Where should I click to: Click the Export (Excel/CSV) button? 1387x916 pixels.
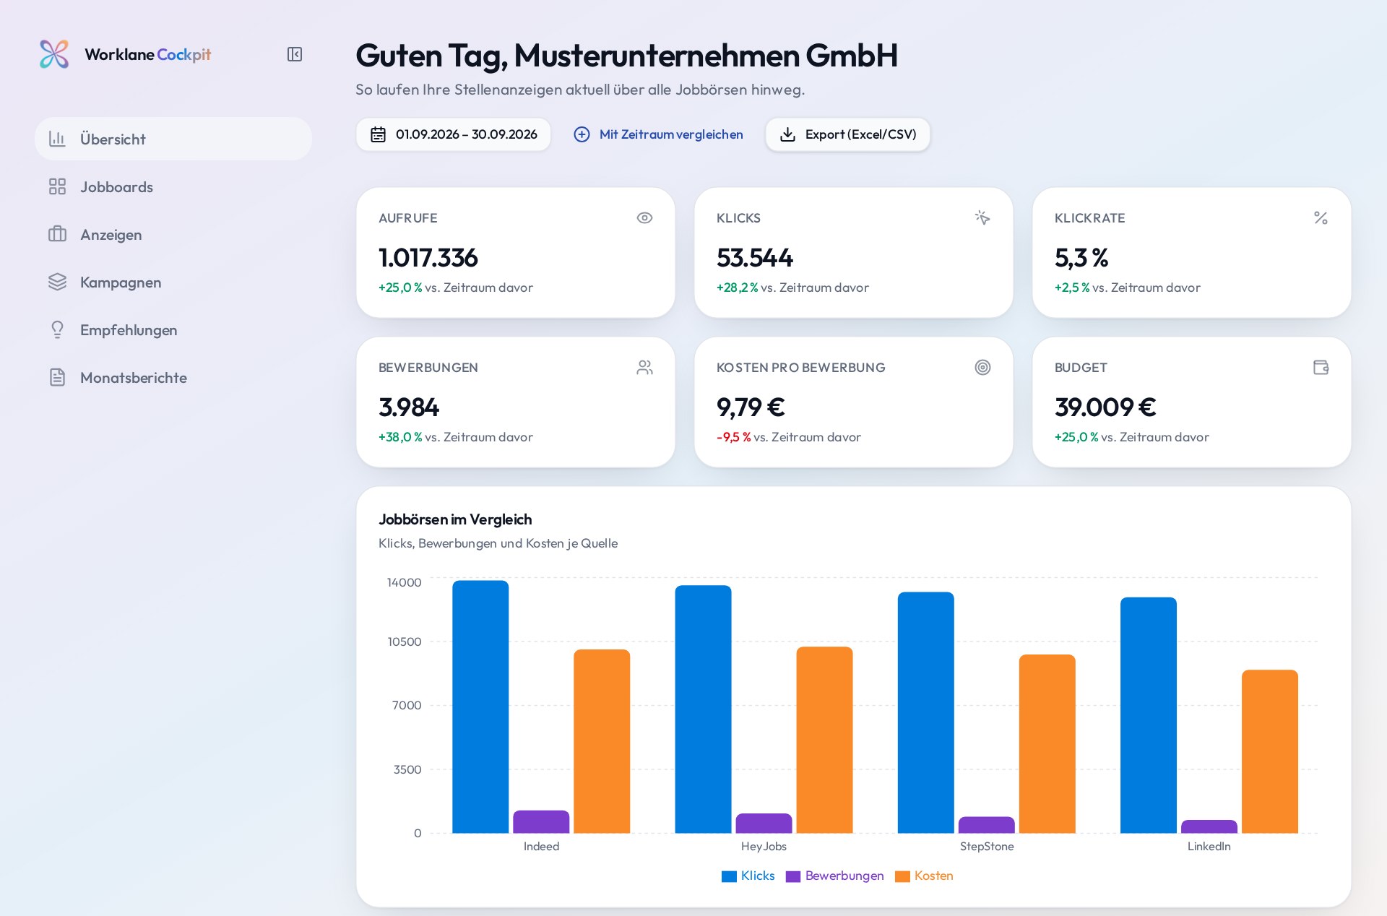(847, 134)
